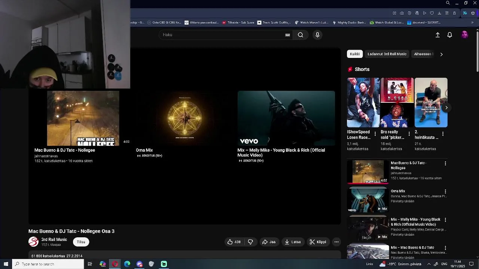Open the TradingView extension icon
The height and width of the screenshot is (269, 479).
pyautogui.click(x=465, y=13)
